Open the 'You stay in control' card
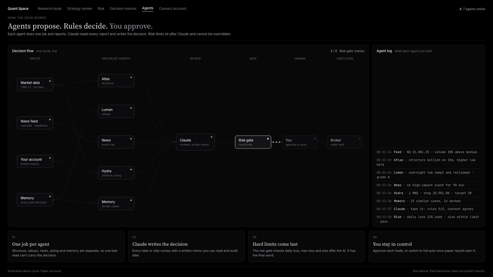This screenshot has width=493, height=277. (427, 246)
